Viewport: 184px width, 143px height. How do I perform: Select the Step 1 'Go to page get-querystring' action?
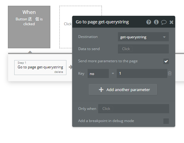coord(40,68)
